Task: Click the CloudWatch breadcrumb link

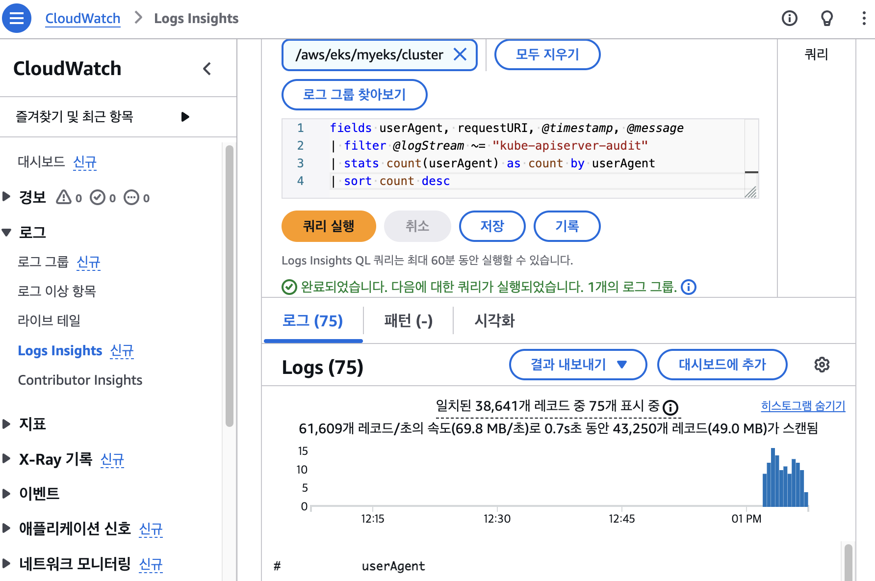Action: 82,18
